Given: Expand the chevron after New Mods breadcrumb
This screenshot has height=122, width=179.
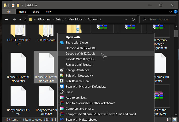Looking at the screenshot, I should tap(85, 19).
